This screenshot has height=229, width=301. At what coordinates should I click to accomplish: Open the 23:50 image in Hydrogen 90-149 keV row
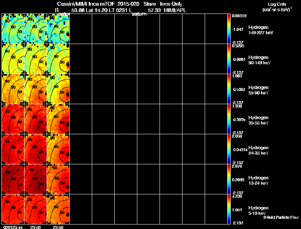pyautogui.click(x=35, y=59)
